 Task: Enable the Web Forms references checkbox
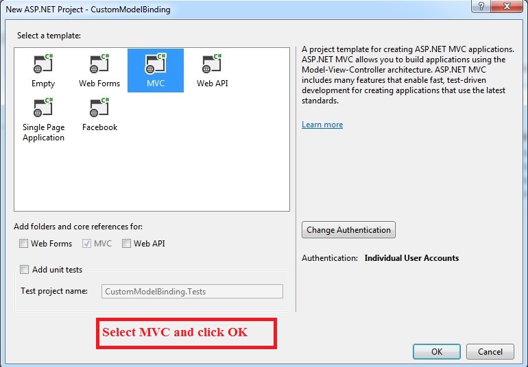24,244
